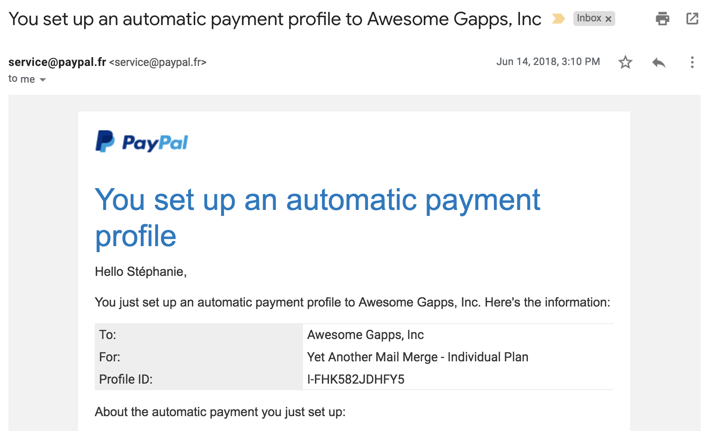Viewport: 710px width, 431px height.
Task: Open the three-dot More options menu
Action: coord(692,62)
